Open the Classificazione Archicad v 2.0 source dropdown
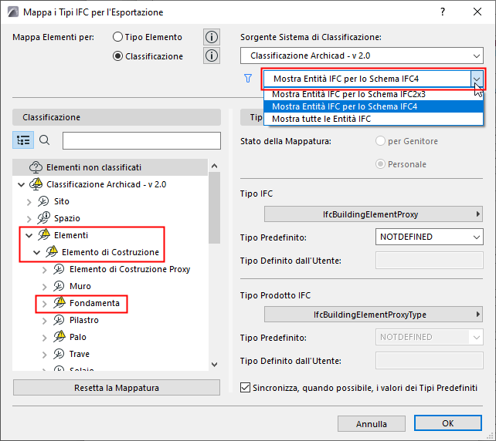 pyautogui.click(x=362, y=56)
